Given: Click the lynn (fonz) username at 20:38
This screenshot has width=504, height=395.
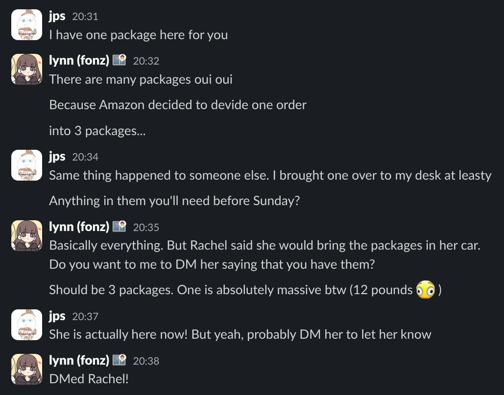Looking at the screenshot, I should click(x=78, y=360).
